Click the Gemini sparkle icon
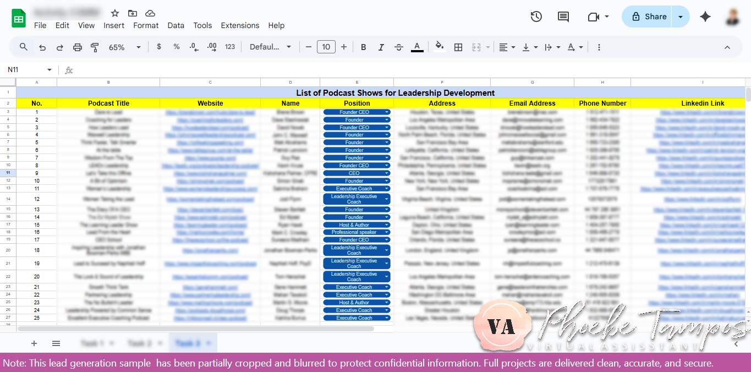 (x=705, y=17)
